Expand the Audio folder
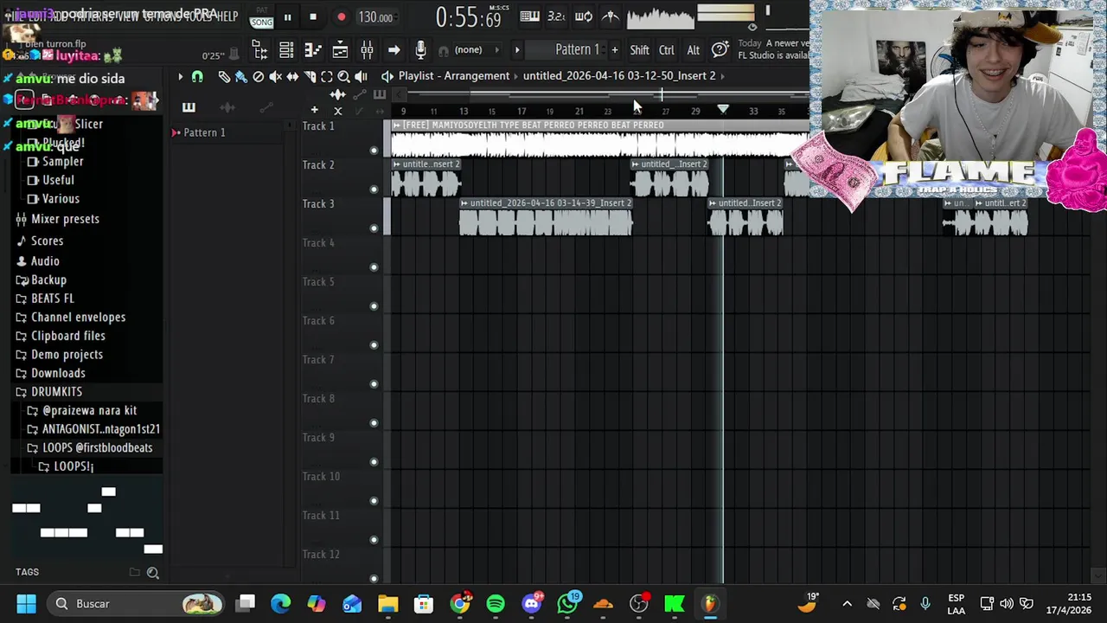 tap(45, 261)
